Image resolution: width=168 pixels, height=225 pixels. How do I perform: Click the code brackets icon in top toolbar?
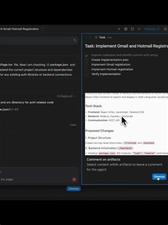click(x=139, y=29)
